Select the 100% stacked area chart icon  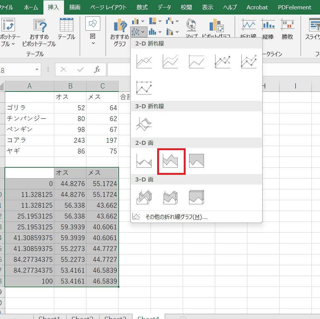click(196, 161)
